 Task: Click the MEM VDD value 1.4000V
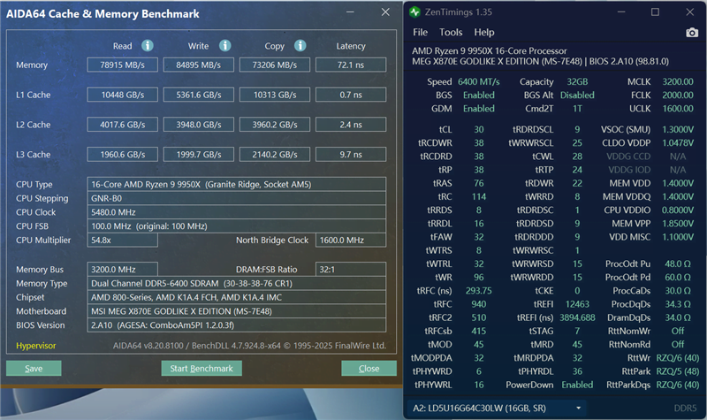point(678,183)
